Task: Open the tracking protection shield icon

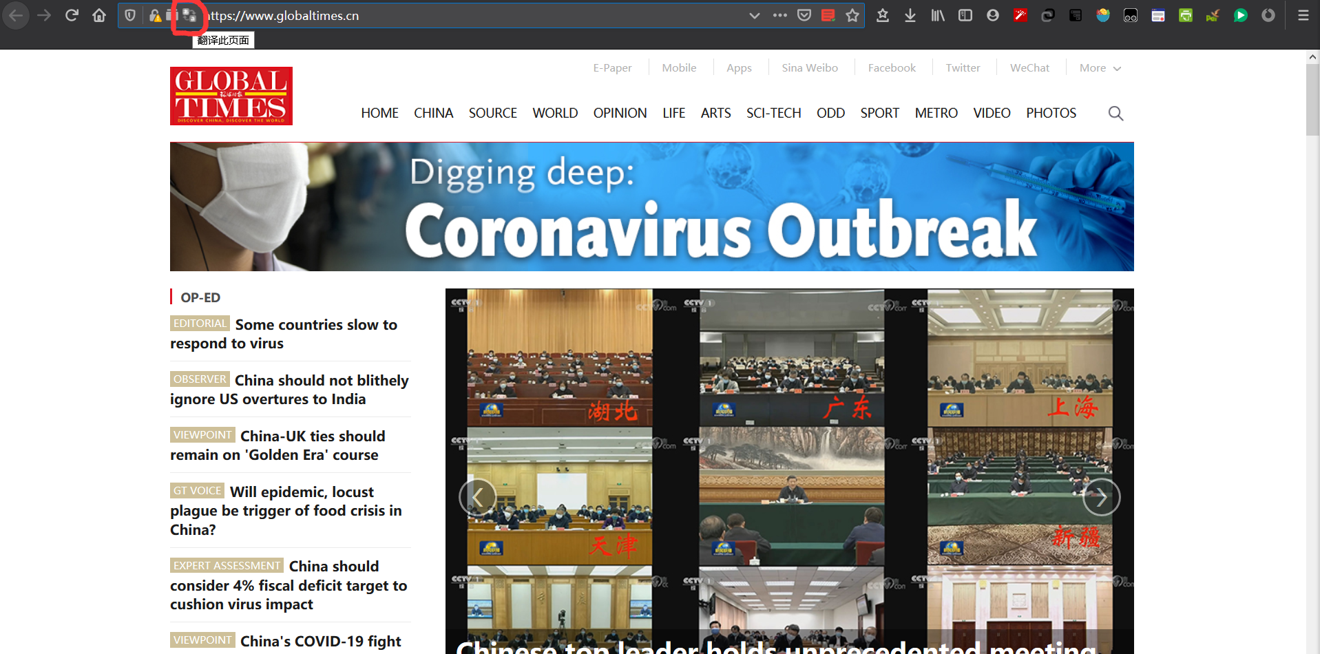Action: click(130, 15)
